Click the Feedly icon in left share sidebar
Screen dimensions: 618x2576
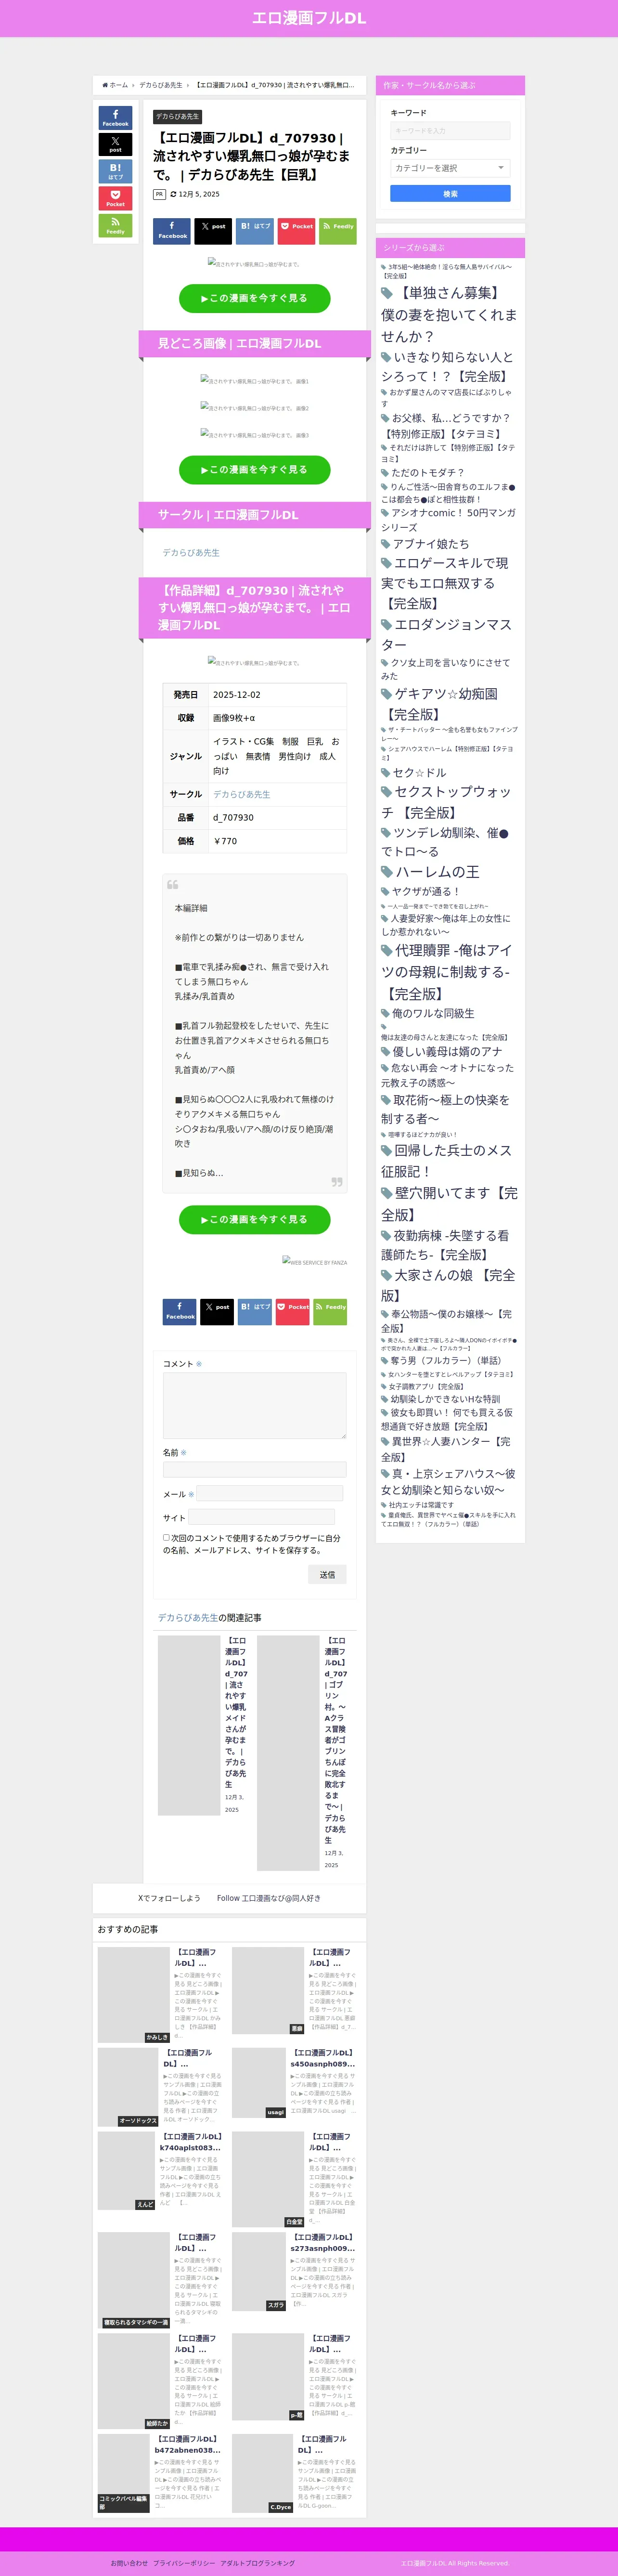pyautogui.click(x=115, y=225)
